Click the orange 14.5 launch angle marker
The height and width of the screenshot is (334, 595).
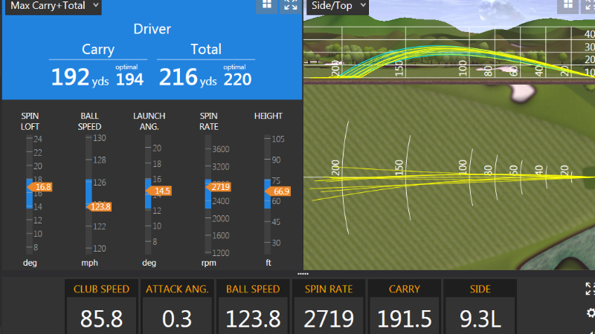[x=159, y=191]
